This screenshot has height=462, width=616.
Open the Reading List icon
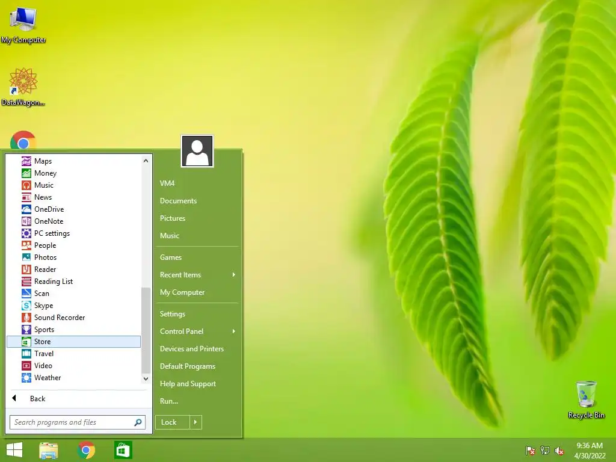click(x=26, y=282)
